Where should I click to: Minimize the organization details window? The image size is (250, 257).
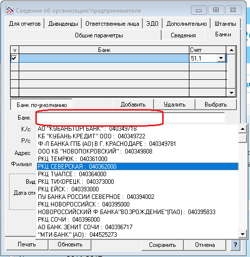click(x=199, y=10)
